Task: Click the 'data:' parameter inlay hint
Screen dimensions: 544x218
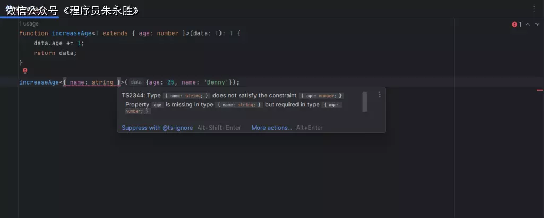Action: point(137,82)
